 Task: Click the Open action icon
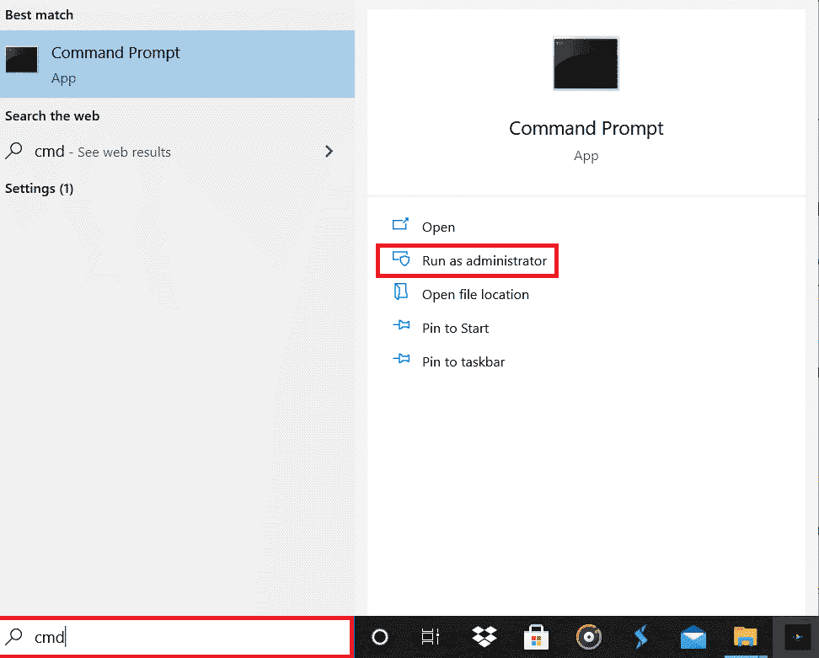click(x=400, y=225)
